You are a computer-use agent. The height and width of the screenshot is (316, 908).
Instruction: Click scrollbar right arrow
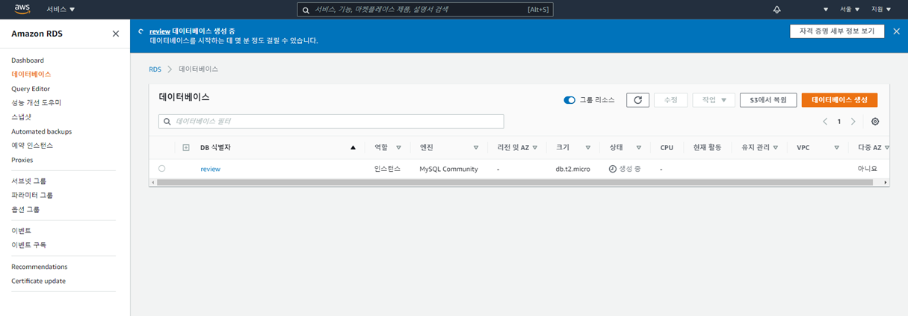[x=886, y=182]
